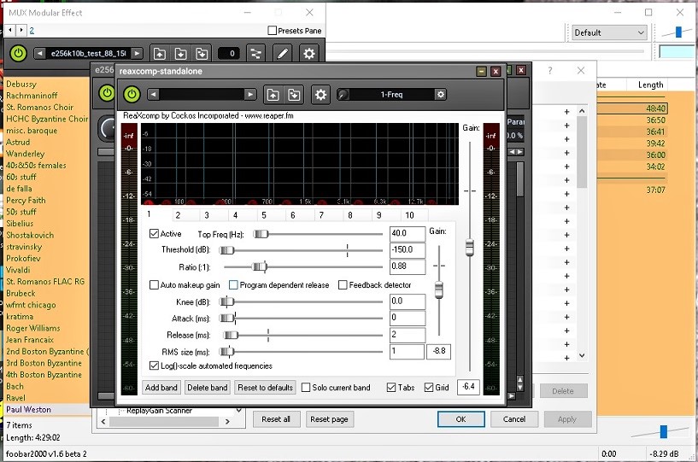Open the 1-Freq parameter dropdown
698x462 pixels.
(391, 94)
